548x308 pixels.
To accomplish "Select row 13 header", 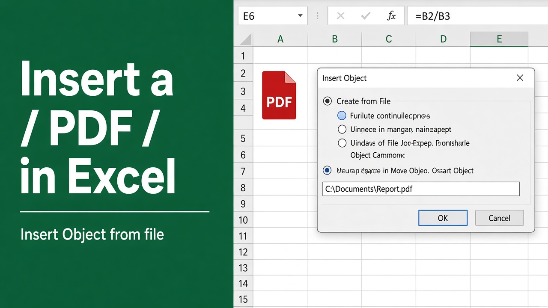I will (x=243, y=268).
